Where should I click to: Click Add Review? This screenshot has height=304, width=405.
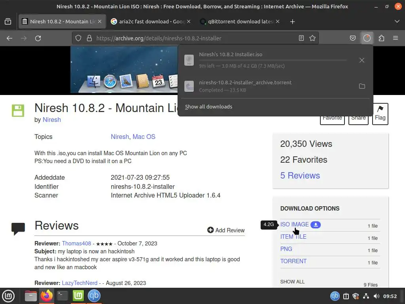[x=226, y=230]
